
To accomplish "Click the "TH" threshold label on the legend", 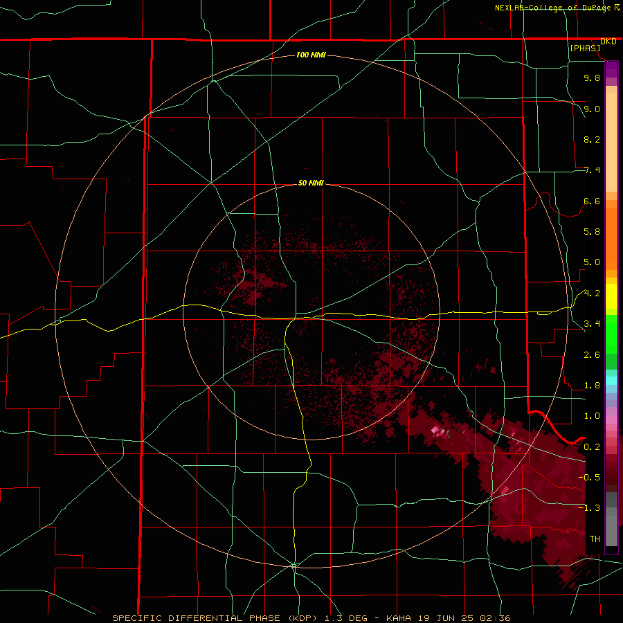I will (595, 539).
